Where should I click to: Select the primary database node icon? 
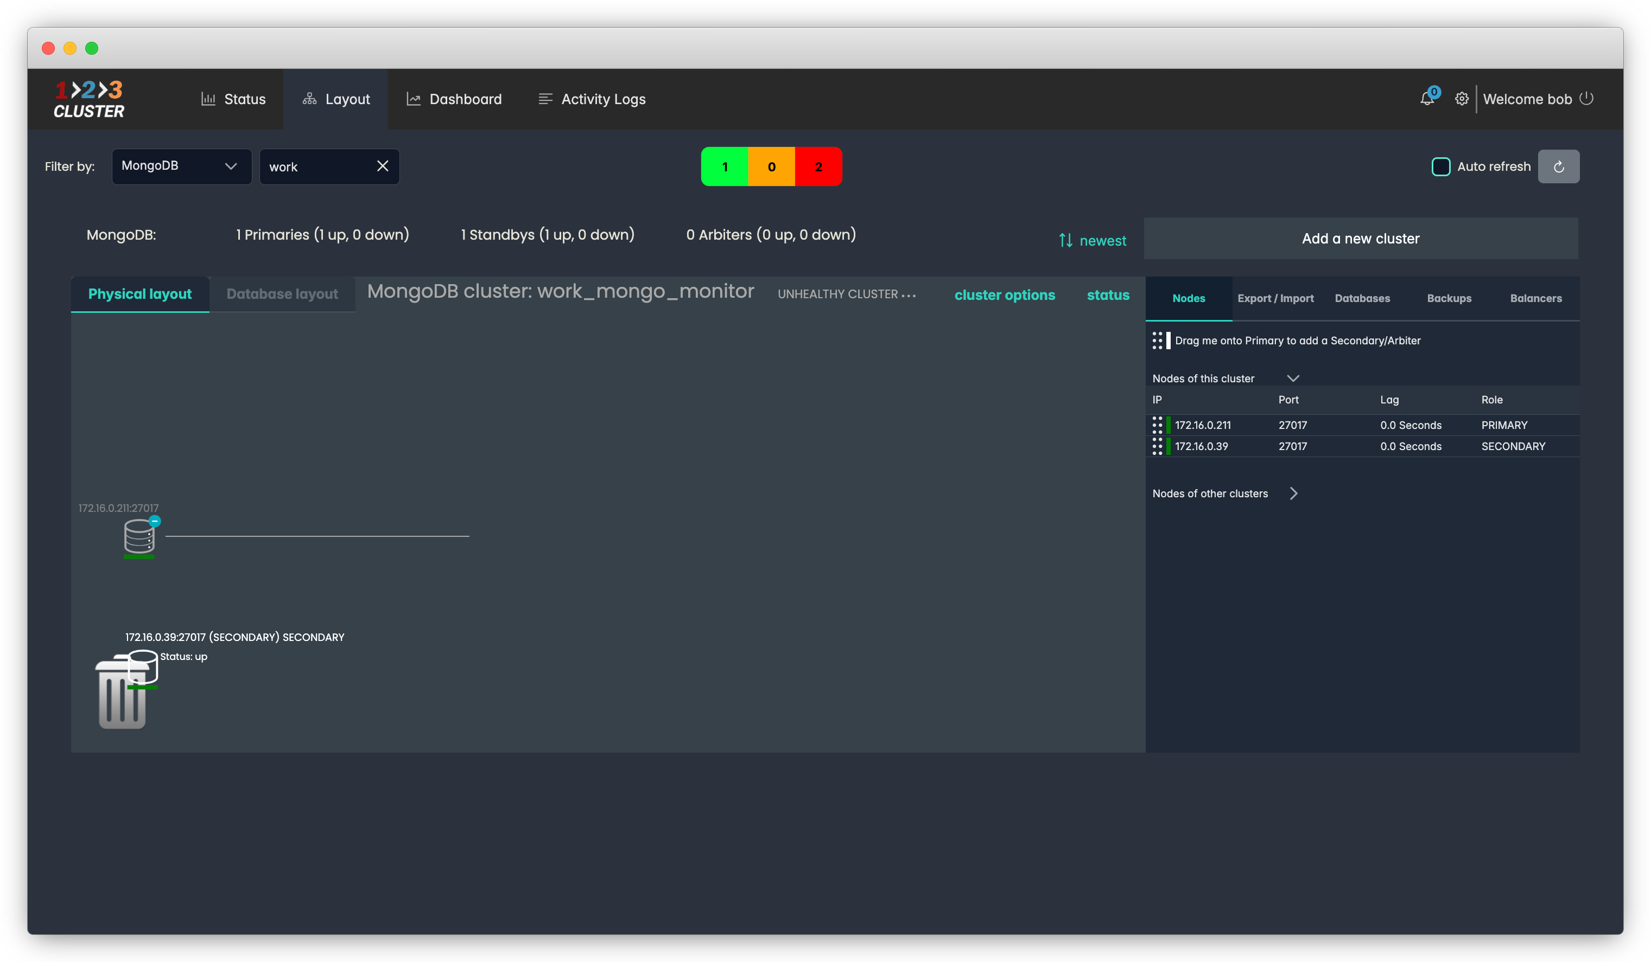139,536
